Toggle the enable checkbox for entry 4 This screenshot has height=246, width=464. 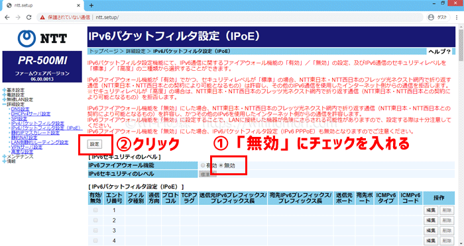[x=95, y=241]
